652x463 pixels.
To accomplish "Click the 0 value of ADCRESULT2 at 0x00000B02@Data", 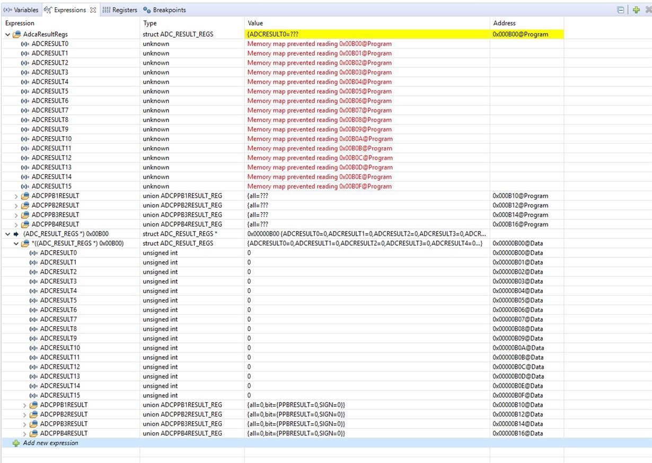I will [249, 272].
